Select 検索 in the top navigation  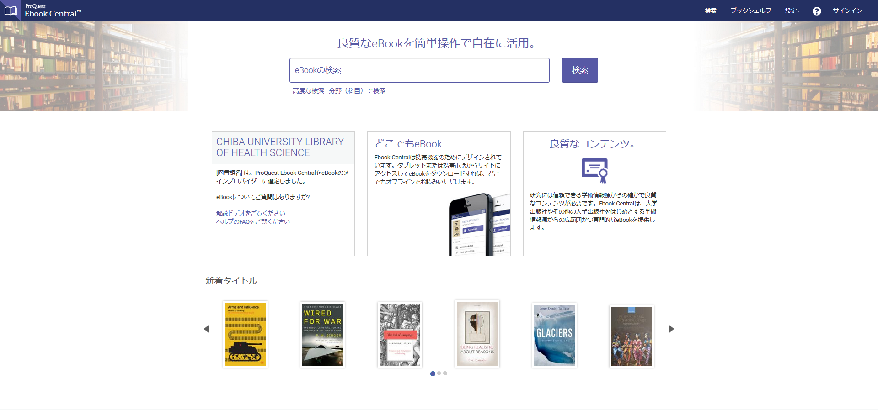tap(711, 11)
